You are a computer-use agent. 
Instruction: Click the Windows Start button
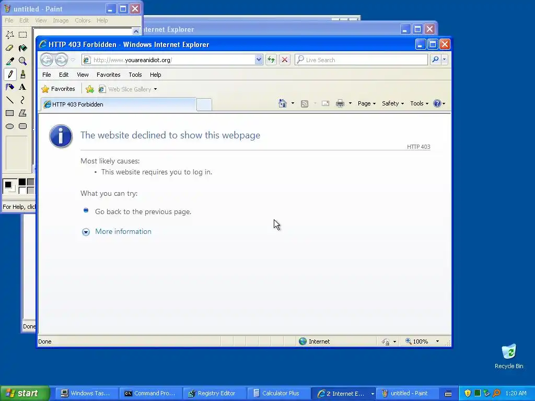25,393
